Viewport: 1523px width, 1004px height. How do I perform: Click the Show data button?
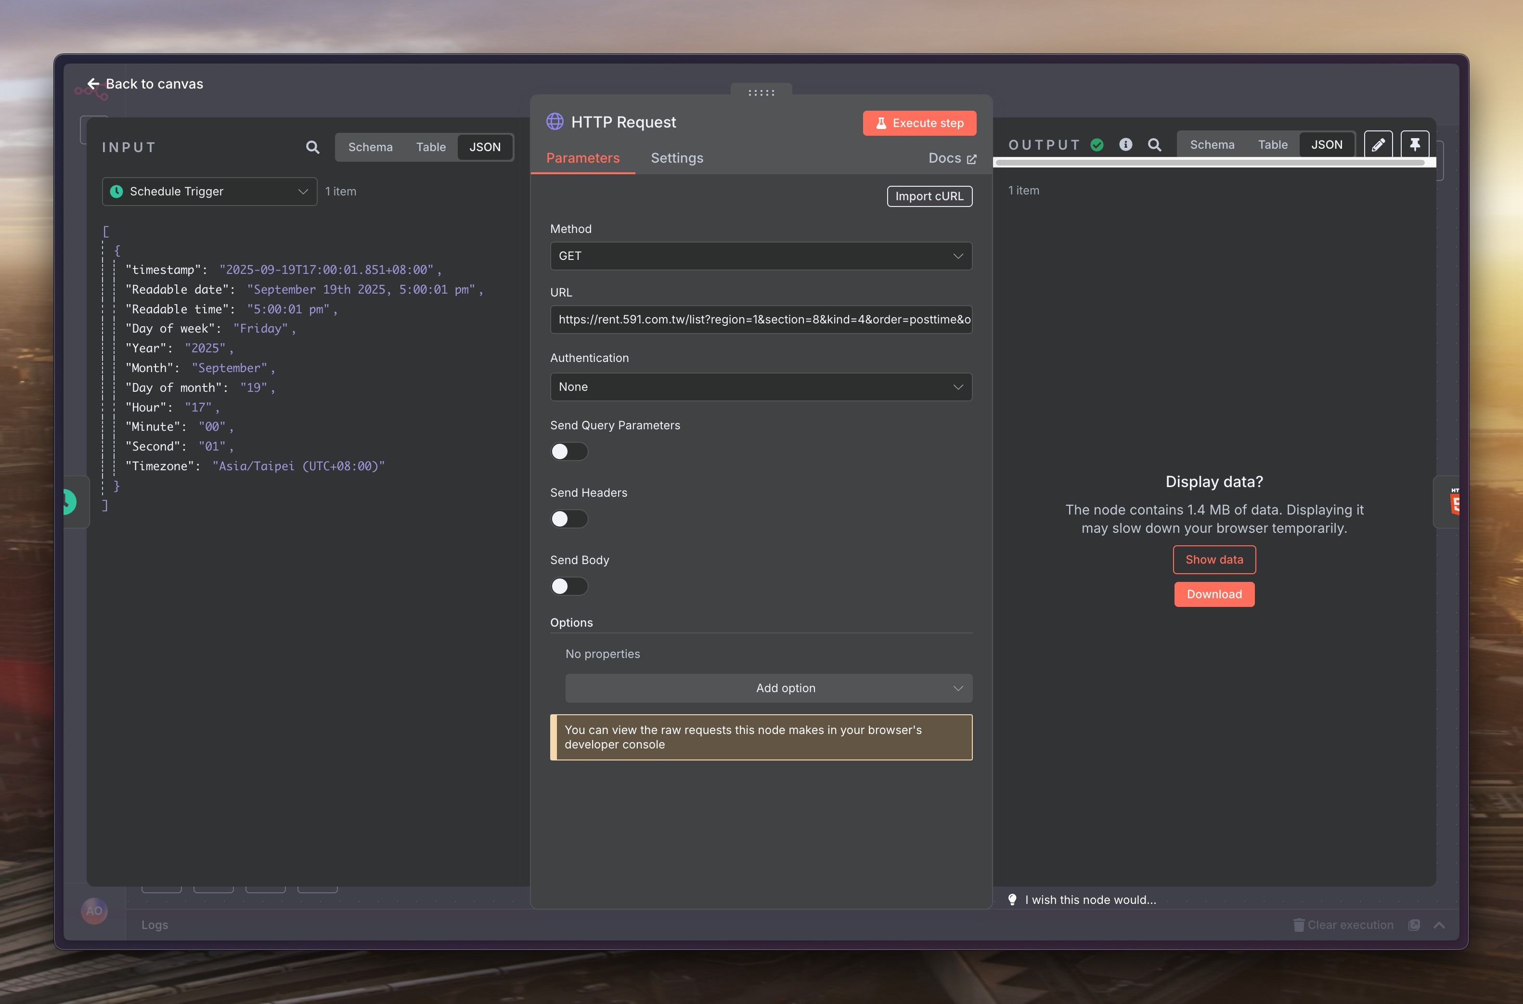point(1214,560)
